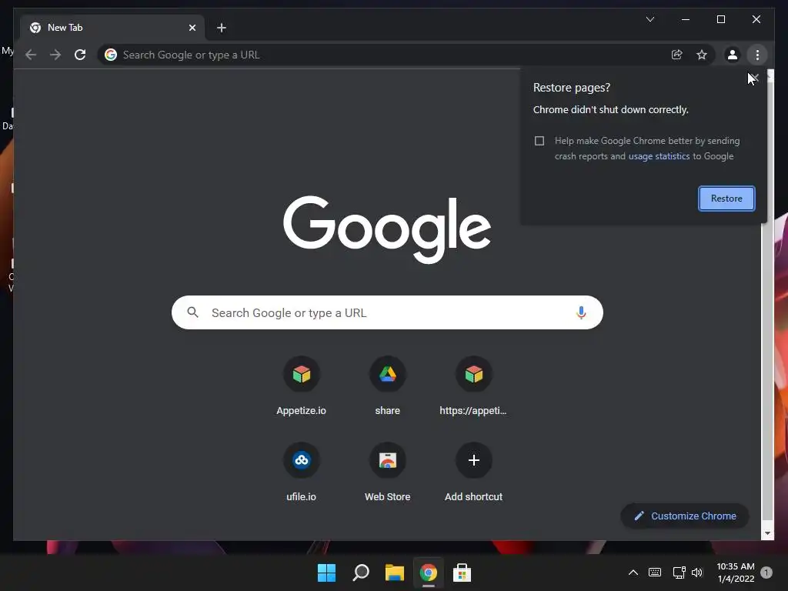
Task: Close the New Tab tab
Action: [x=192, y=28]
